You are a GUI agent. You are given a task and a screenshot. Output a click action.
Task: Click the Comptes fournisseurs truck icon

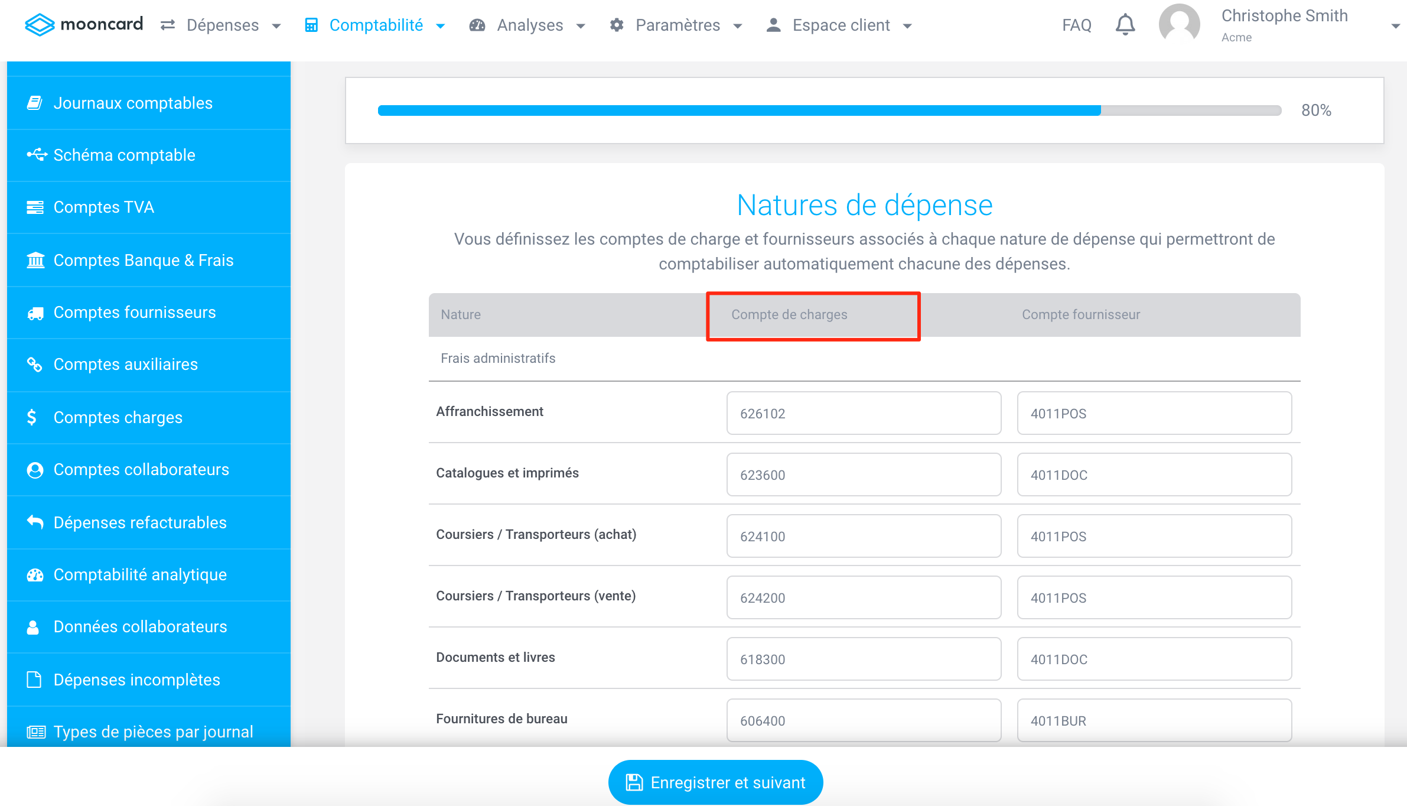35,312
